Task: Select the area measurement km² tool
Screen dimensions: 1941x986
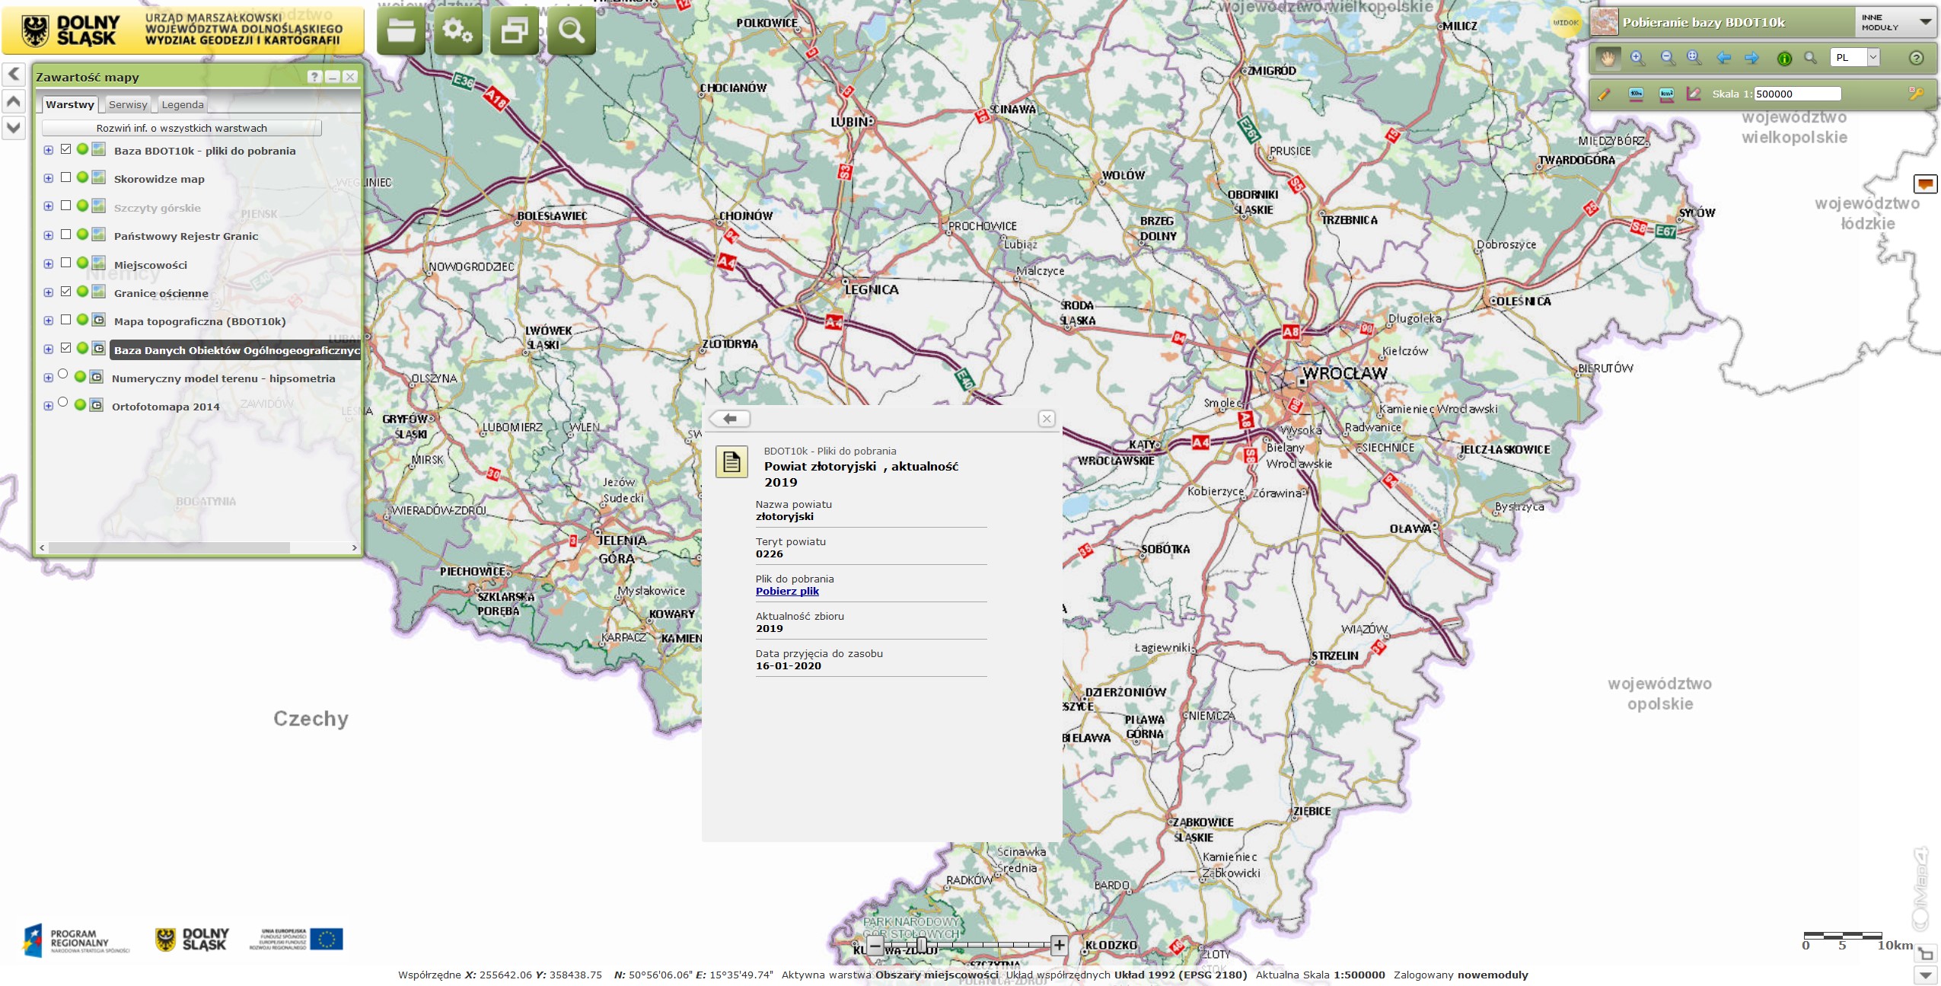Action: 1666,94
